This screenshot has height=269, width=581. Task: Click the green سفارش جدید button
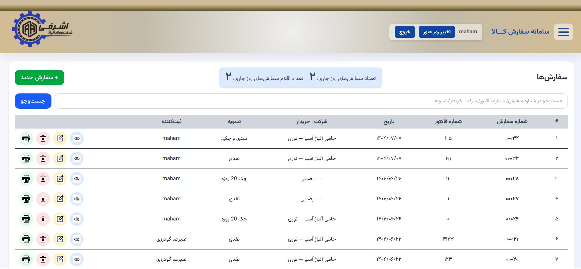[x=40, y=78]
